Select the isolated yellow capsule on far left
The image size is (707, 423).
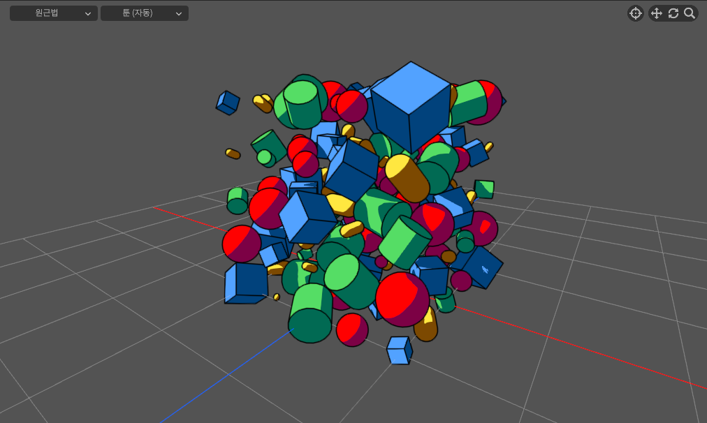[x=233, y=153]
